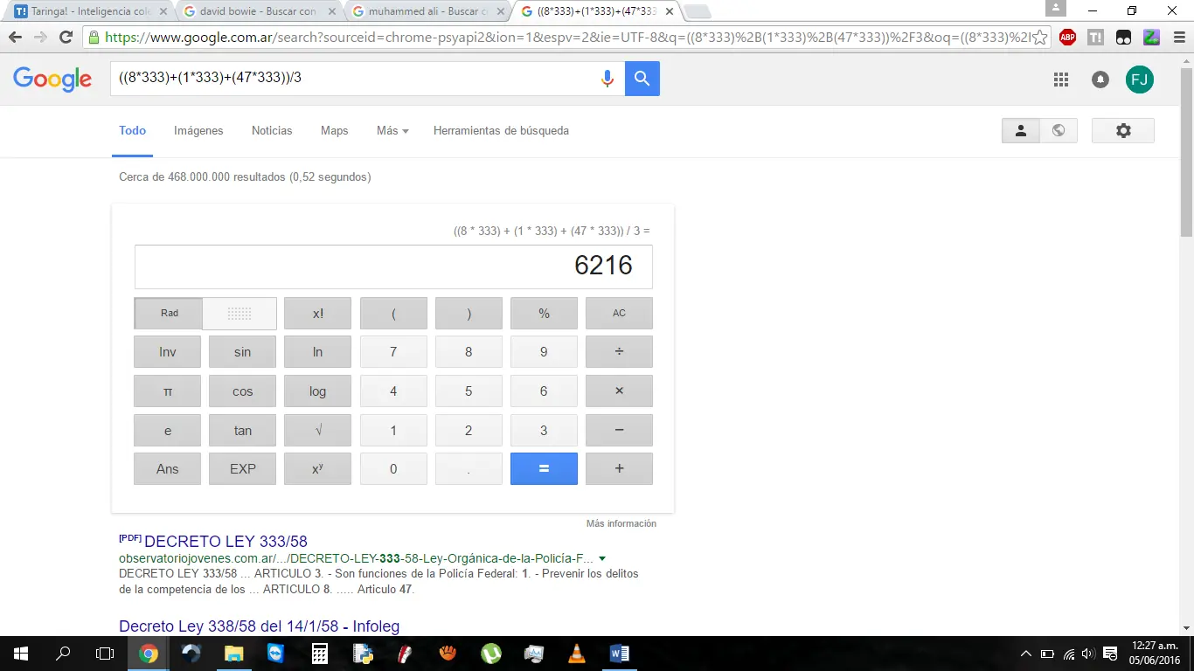Open Microsoft Word from the taskbar

pos(619,654)
